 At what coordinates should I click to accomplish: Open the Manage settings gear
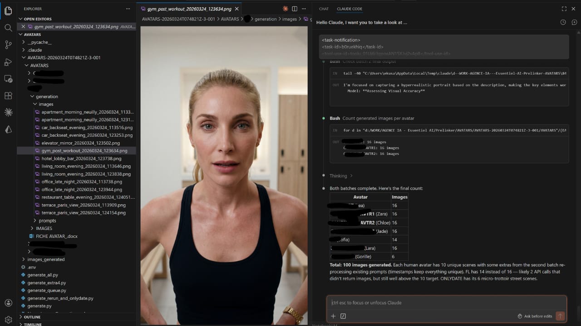8,320
